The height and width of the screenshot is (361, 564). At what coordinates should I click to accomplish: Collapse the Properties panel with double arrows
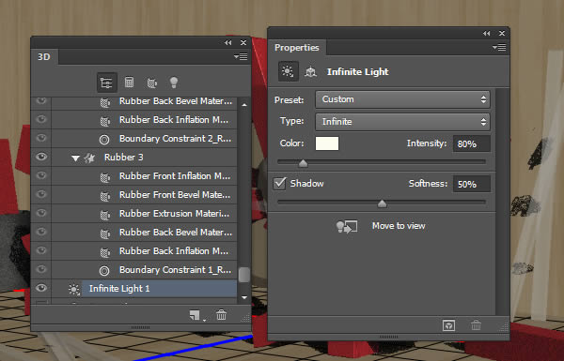tap(487, 34)
